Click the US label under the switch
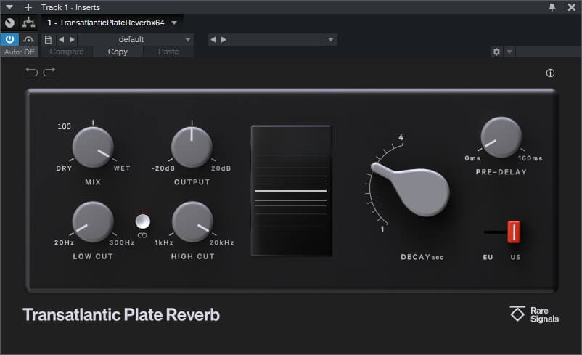The image size is (582, 355). 515,257
